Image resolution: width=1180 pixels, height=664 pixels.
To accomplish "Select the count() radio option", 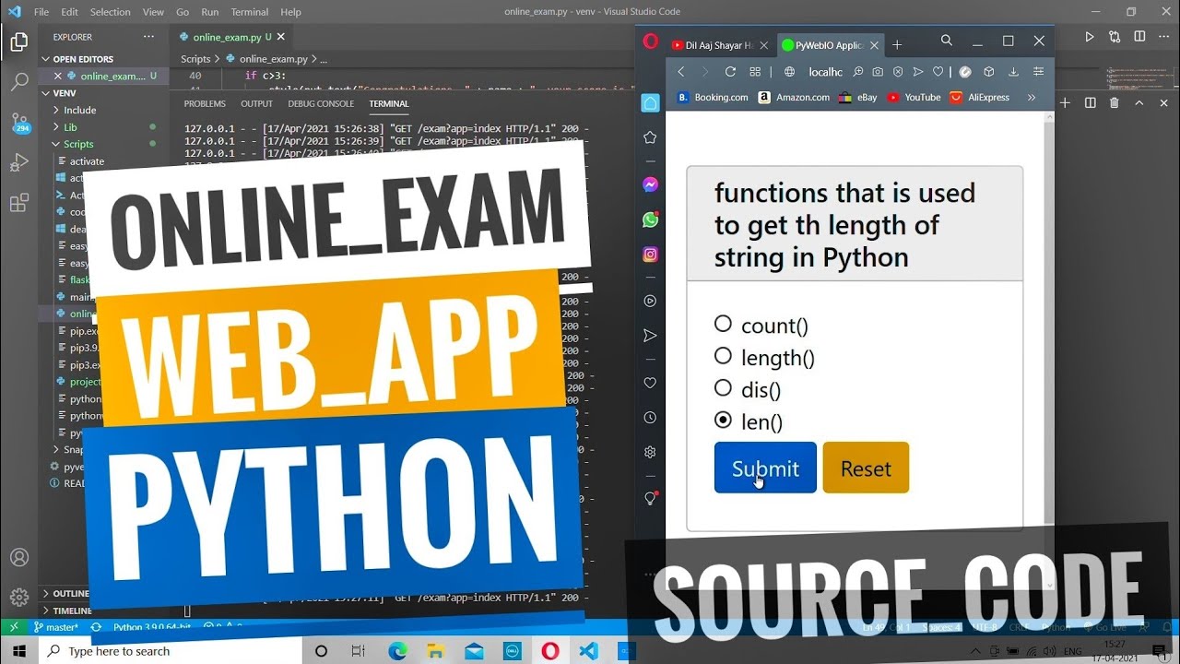I will 723,324.
